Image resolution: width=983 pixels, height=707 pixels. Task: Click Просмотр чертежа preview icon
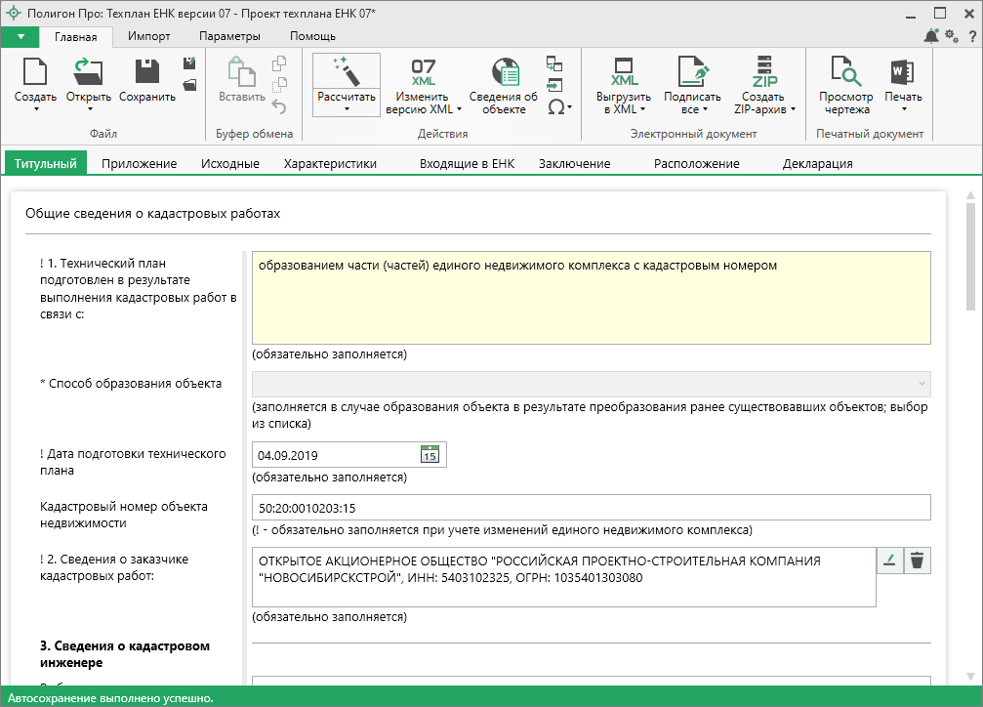845,72
